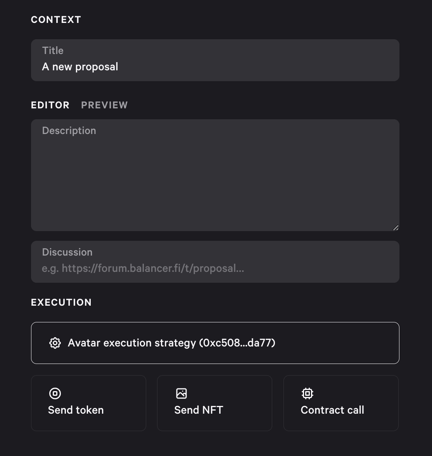Click the "A new proposal" title text
Screen dimensions: 432x456
coord(80,67)
